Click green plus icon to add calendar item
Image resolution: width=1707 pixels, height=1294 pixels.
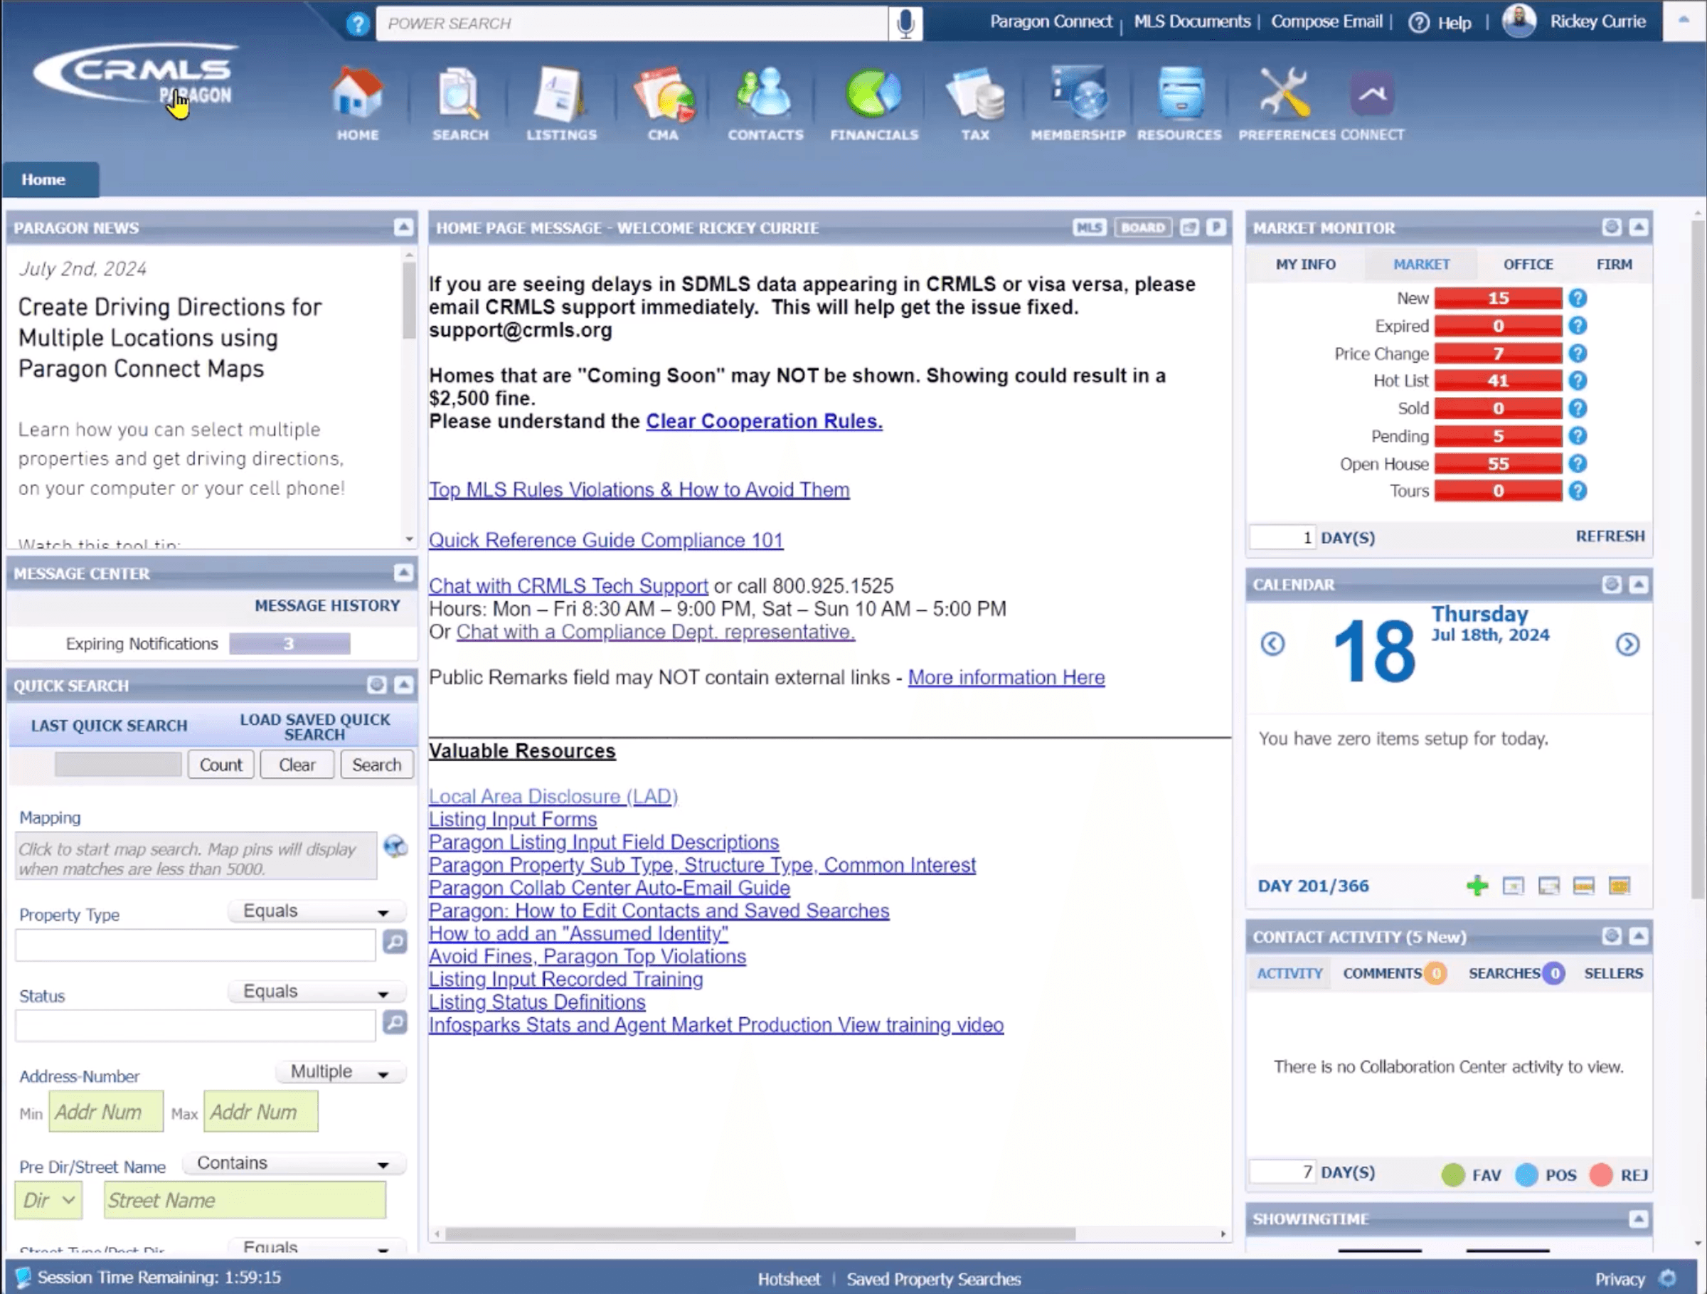click(x=1477, y=886)
